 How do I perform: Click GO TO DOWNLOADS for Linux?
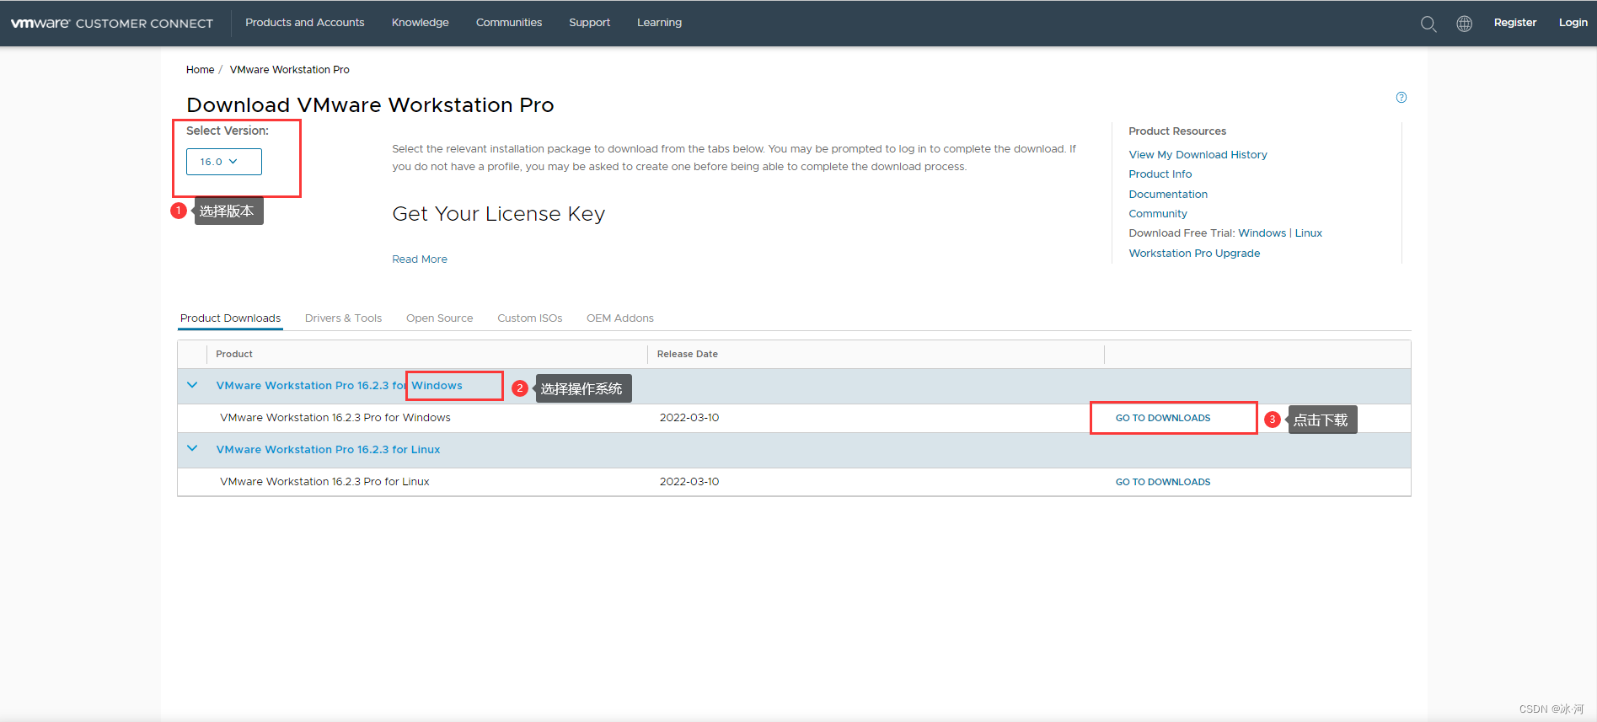(x=1163, y=482)
